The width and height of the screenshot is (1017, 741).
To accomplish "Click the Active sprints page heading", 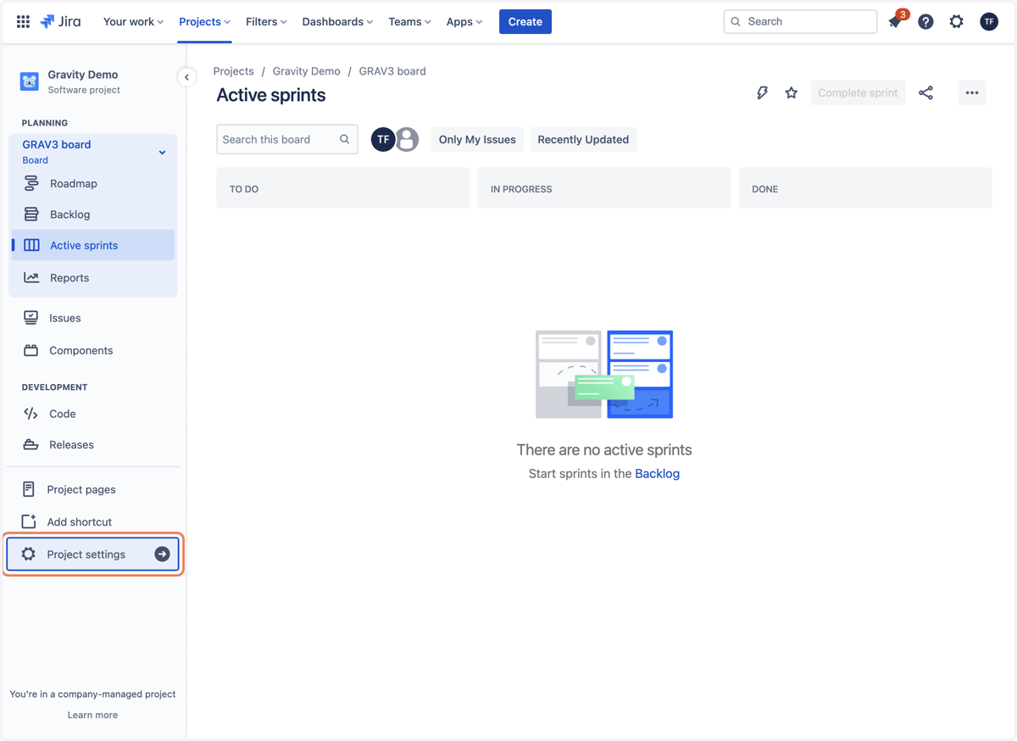I will [x=271, y=95].
